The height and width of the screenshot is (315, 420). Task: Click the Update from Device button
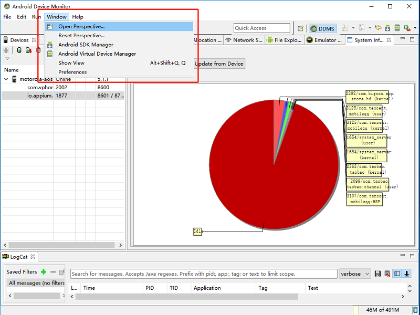219,64
